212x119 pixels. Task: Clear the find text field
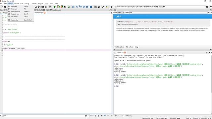point(86,116)
